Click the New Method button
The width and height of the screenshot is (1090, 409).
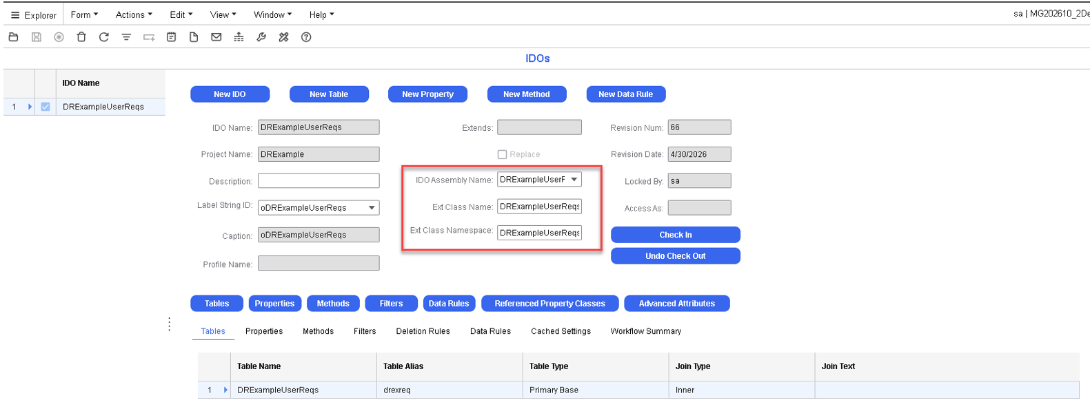click(527, 94)
